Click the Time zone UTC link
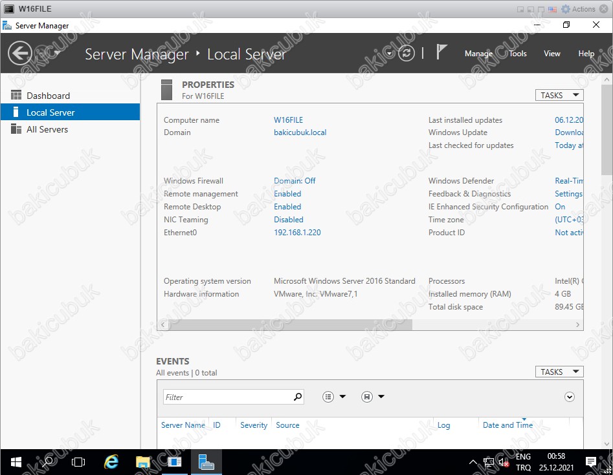Screen dimensions: 613x475 click(569, 219)
